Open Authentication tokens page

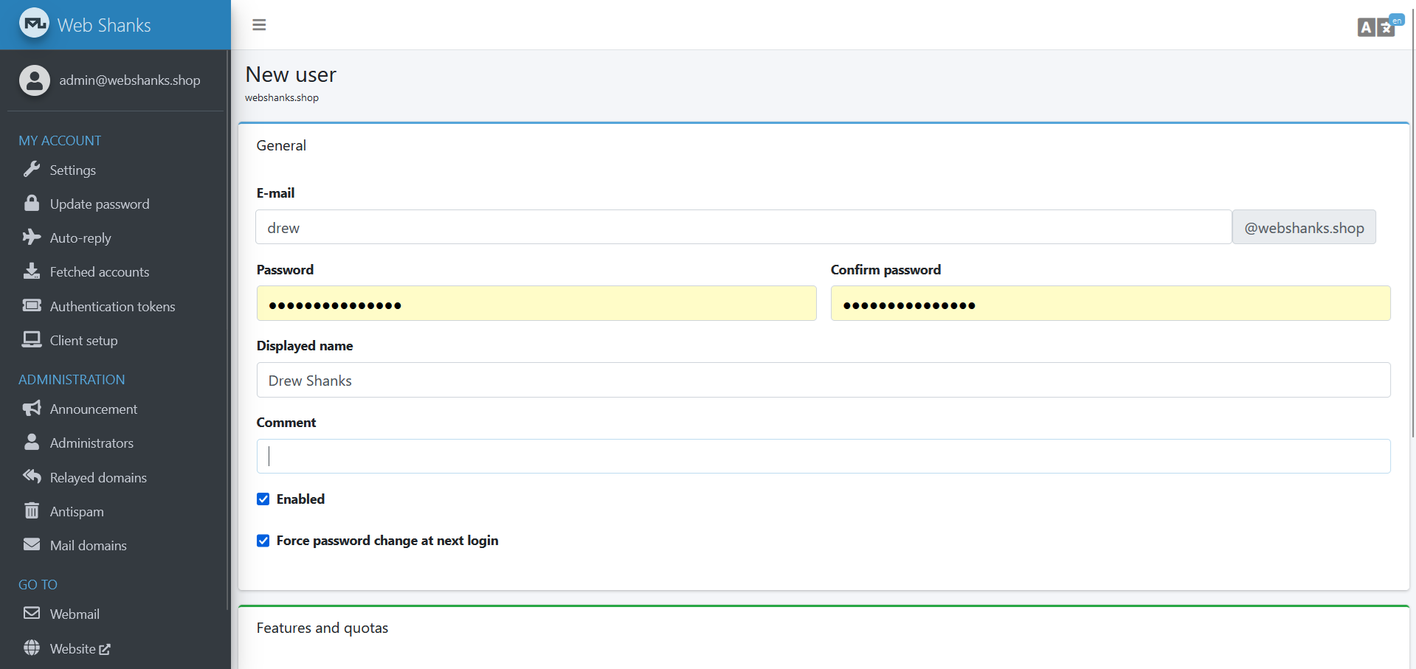pos(113,307)
